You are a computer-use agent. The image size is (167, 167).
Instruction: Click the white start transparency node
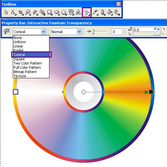[x=15, y=92]
